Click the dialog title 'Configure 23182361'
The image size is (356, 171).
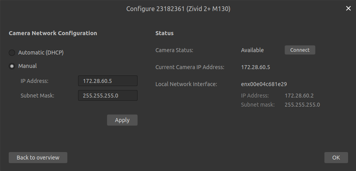[x=178, y=8]
